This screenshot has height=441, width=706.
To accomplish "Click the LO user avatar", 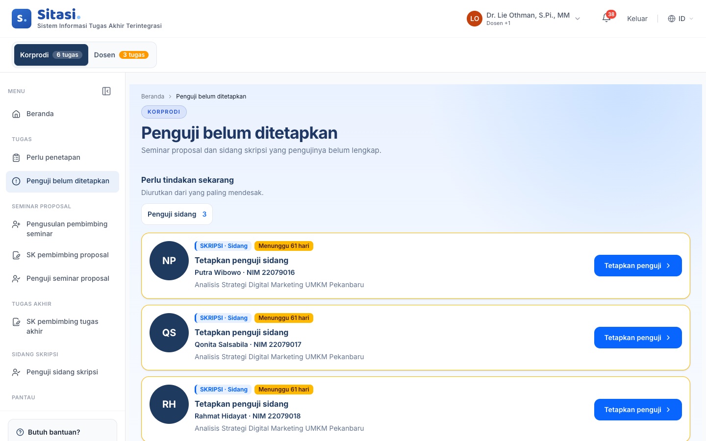I will pyautogui.click(x=475, y=19).
